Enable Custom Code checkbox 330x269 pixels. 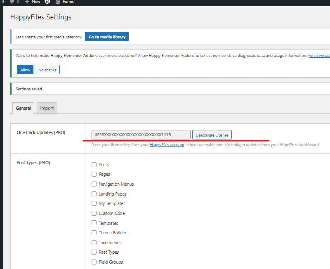(x=94, y=213)
